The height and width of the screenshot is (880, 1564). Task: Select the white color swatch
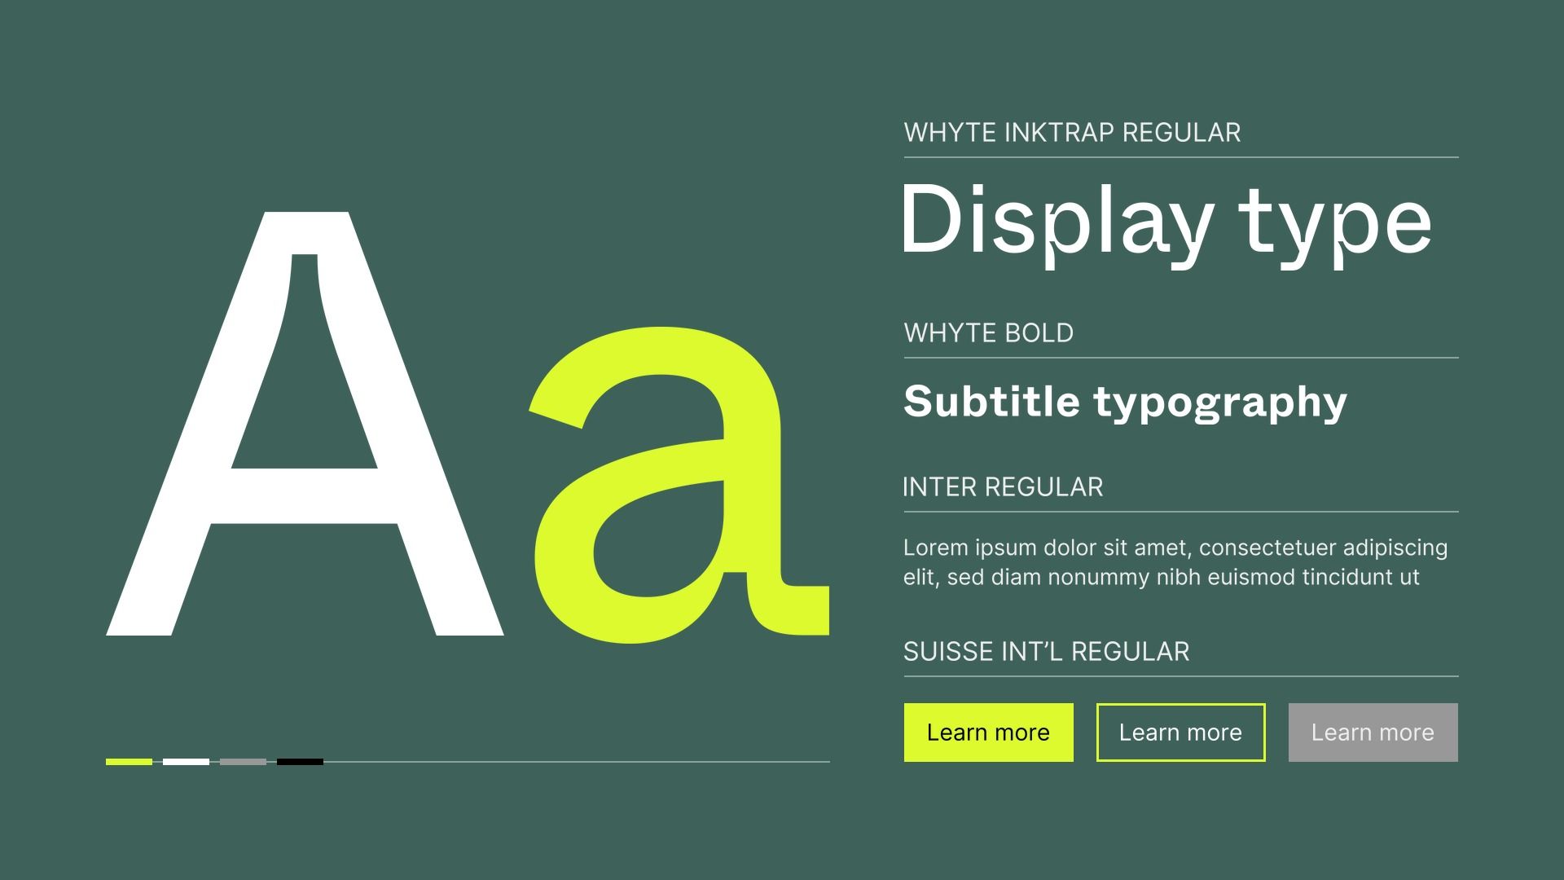coord(186,762)
